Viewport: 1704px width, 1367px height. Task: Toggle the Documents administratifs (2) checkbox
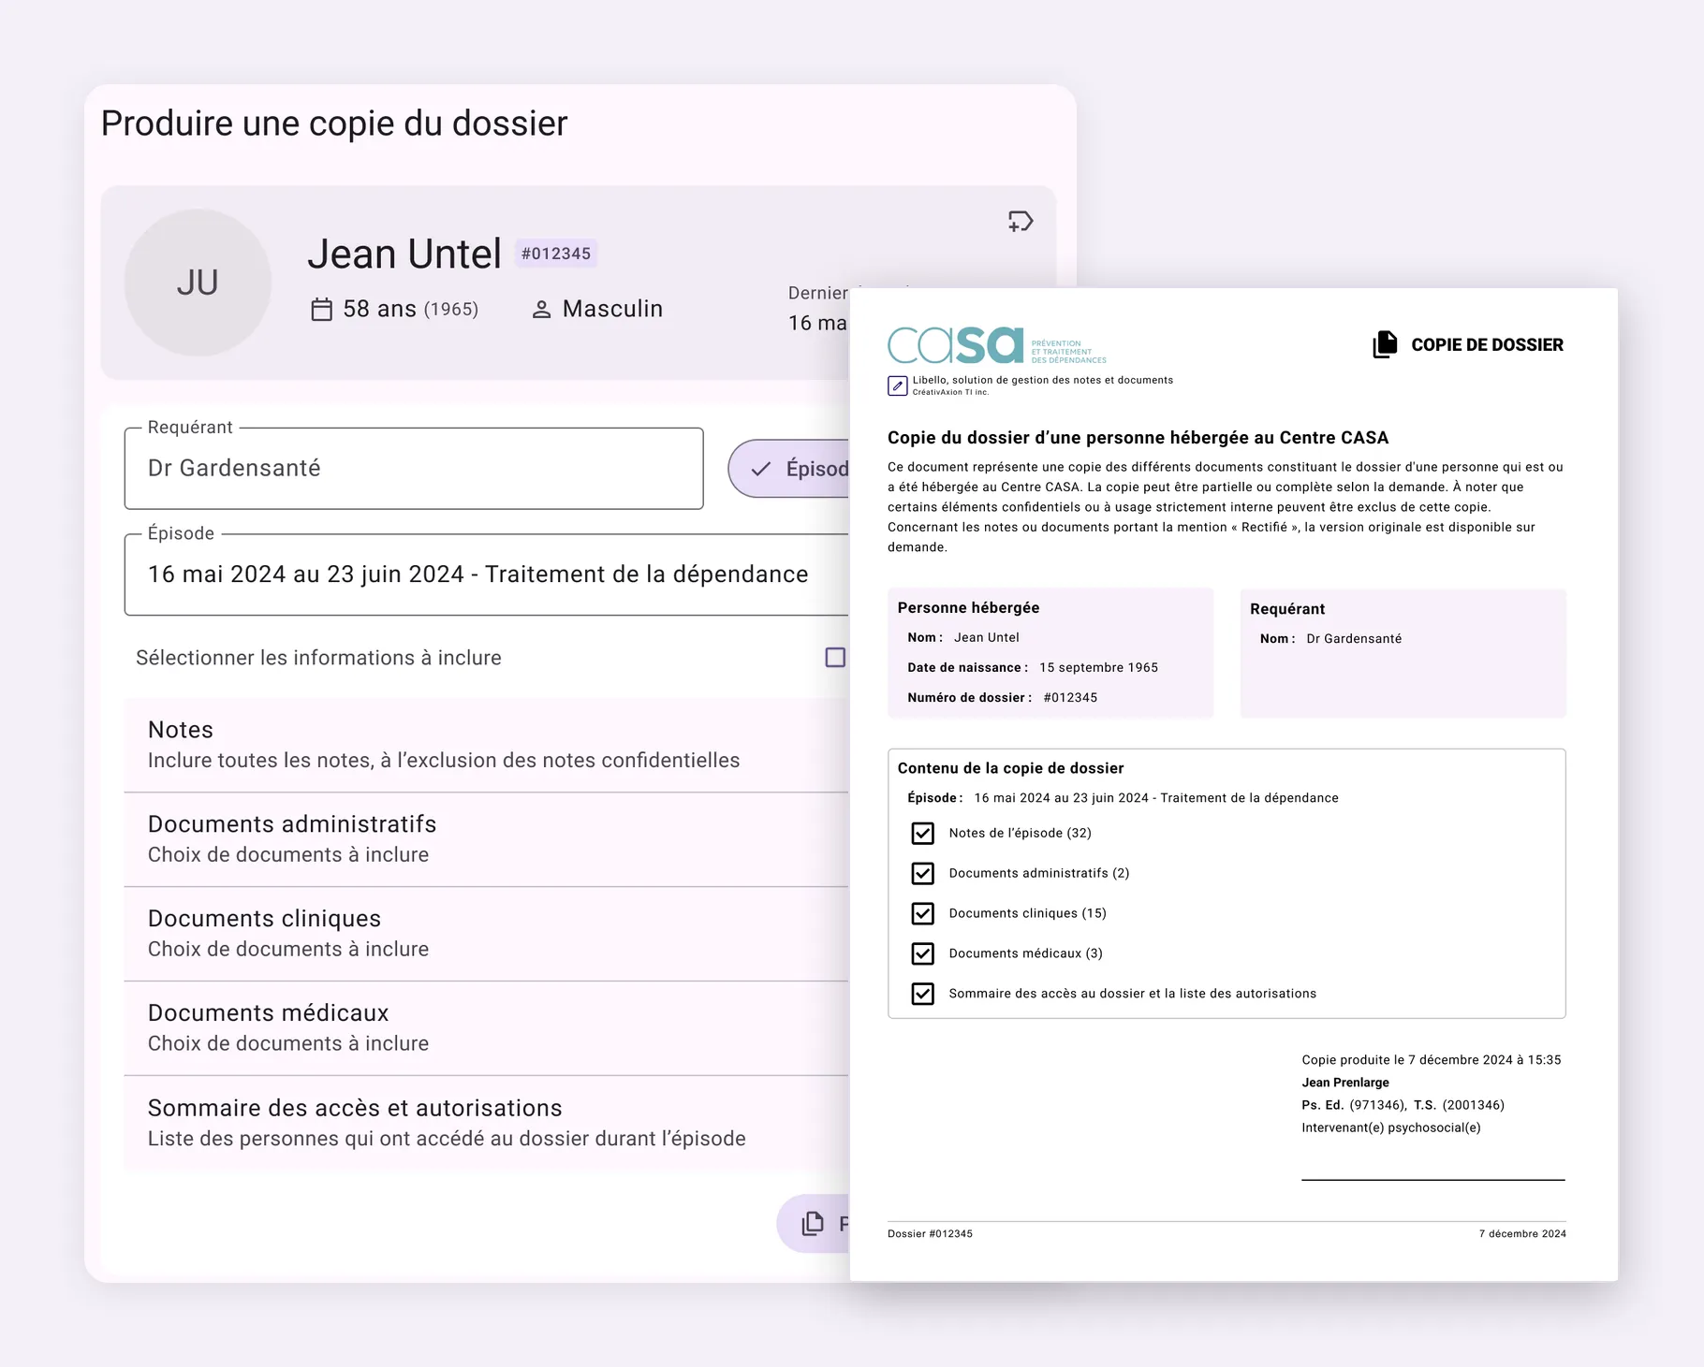923,873
